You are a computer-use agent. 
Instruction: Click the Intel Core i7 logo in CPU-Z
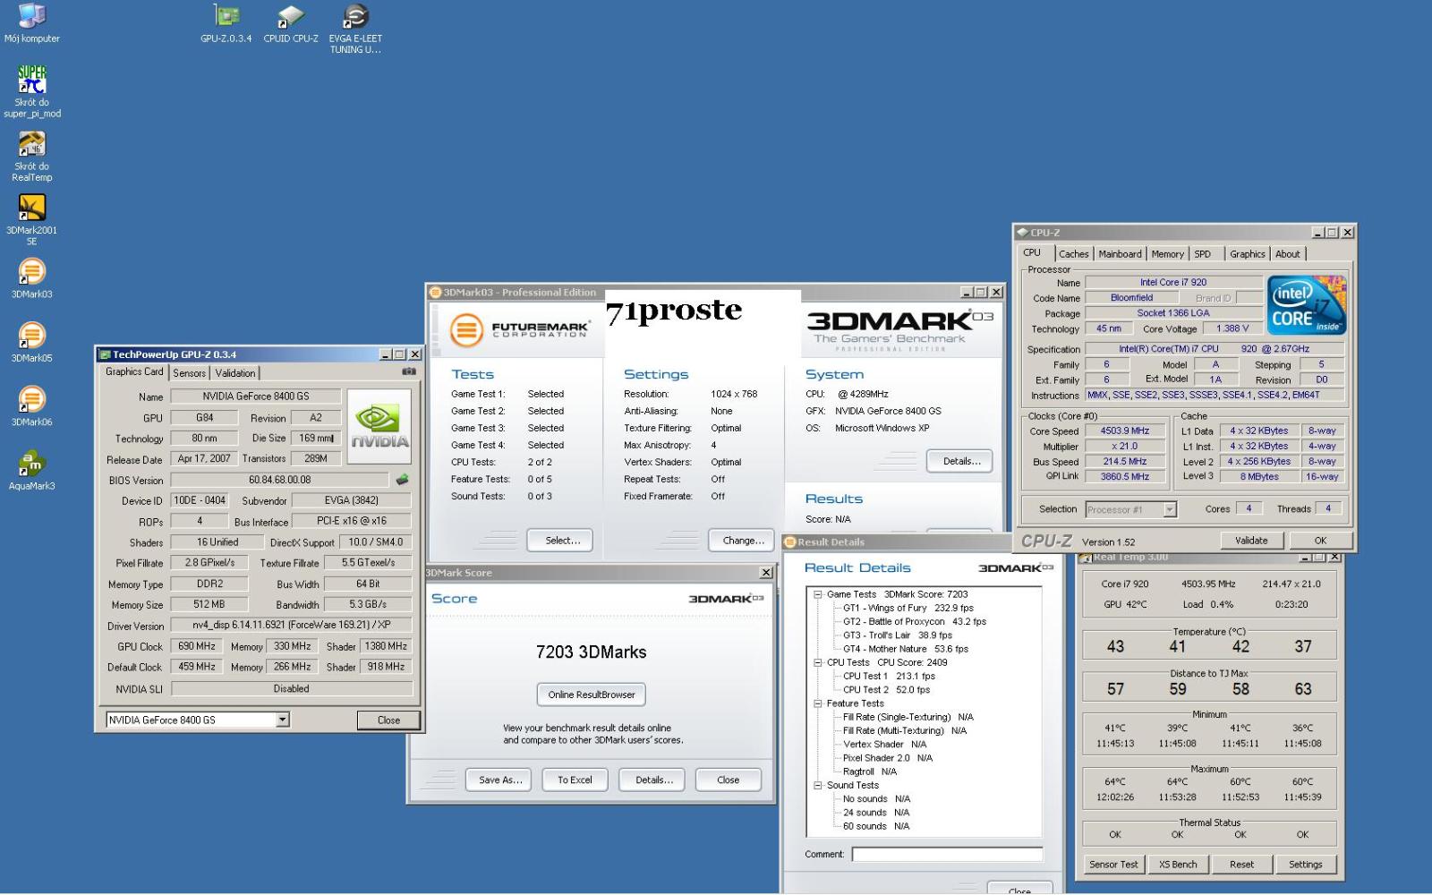[1307, 305]
